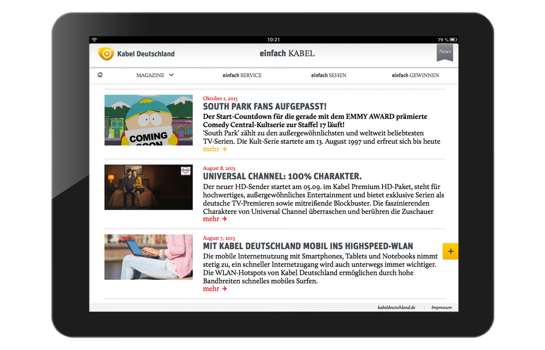
Task: Tap the yellow plus button
Action: (450, 251)
